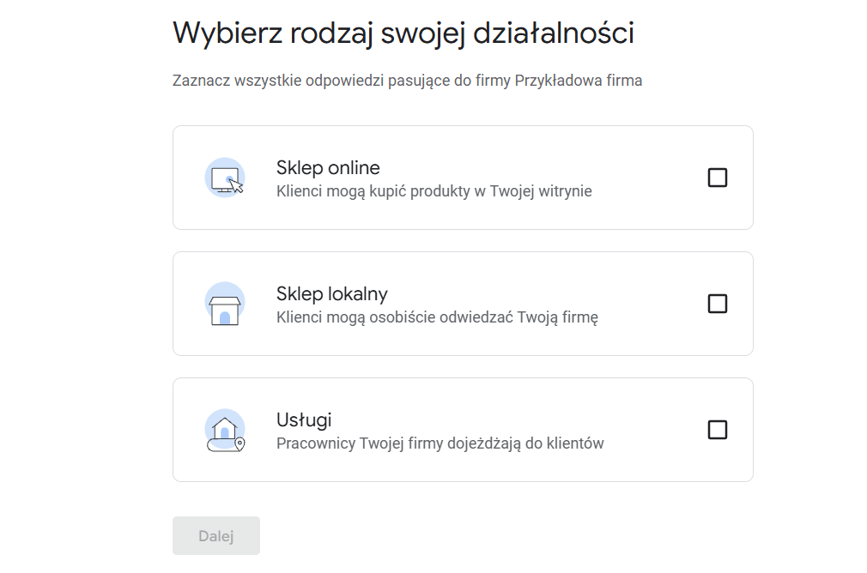This screenshot has height=573, width=867.
Task: Tick the Sklep online checkbox
Action: [x=717, y=178]
